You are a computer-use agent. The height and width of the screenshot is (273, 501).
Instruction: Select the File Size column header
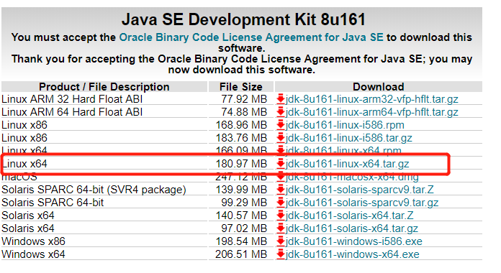241,87
